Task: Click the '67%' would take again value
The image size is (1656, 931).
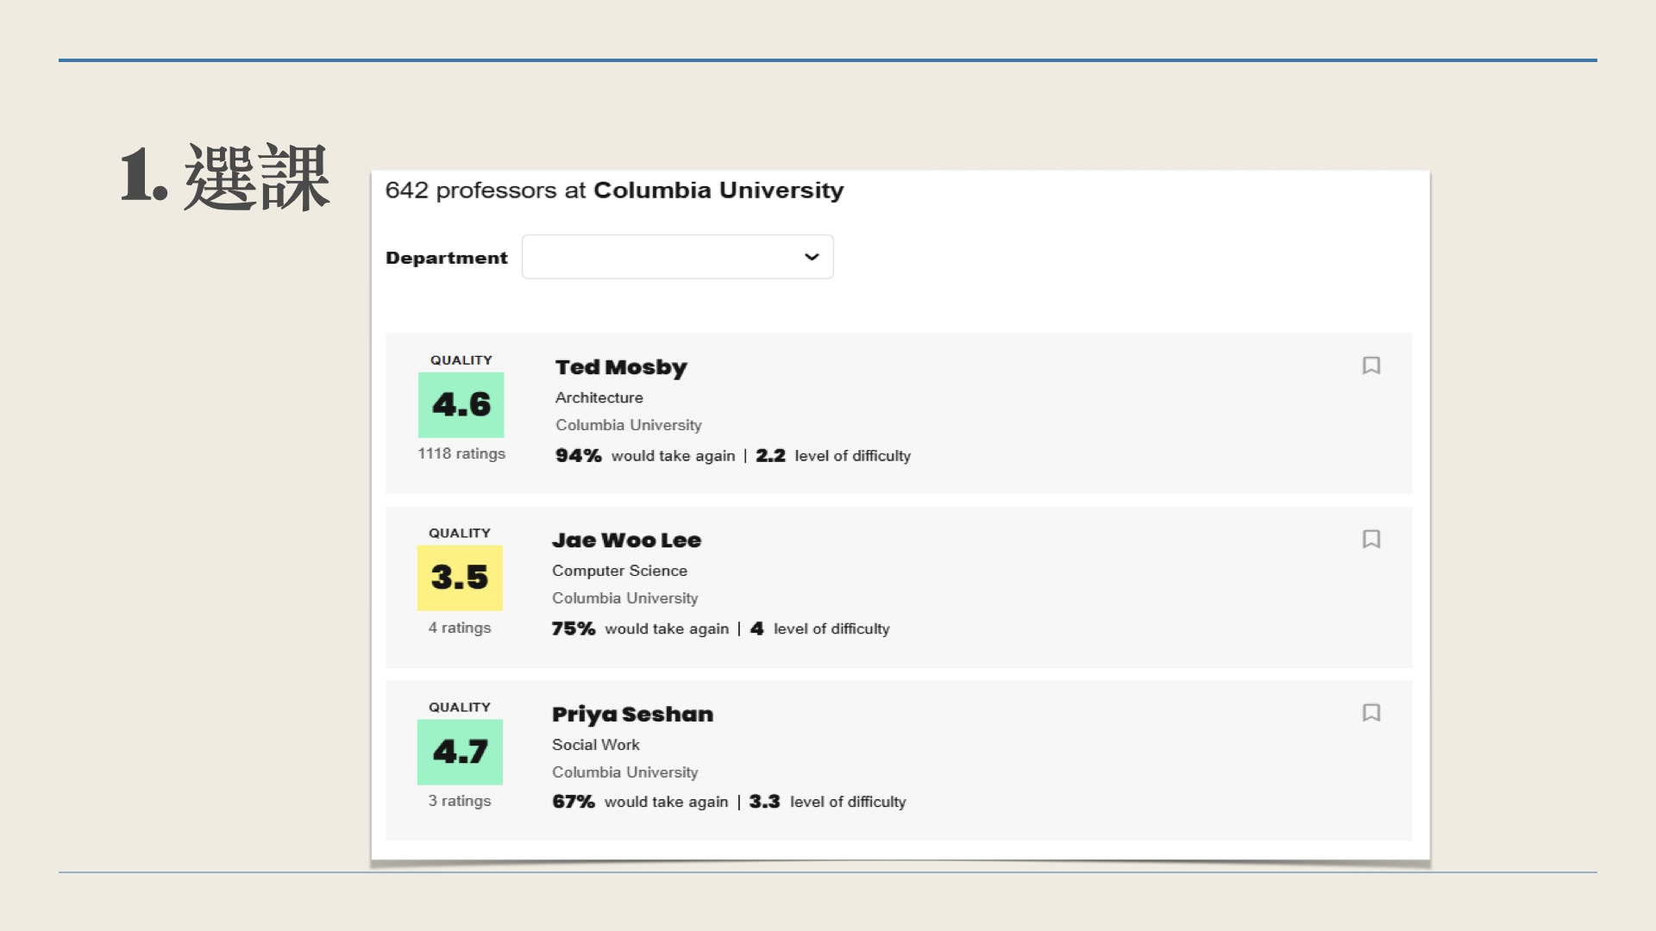Action: (x=574, y=802)
